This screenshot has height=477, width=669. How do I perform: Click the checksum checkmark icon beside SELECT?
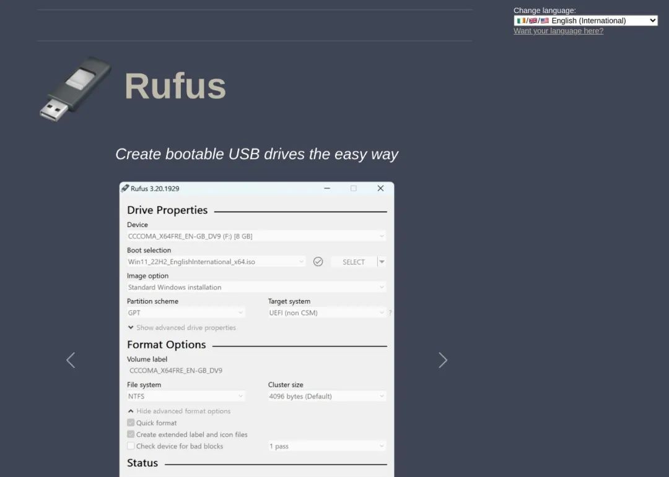(x=318, y=262)
